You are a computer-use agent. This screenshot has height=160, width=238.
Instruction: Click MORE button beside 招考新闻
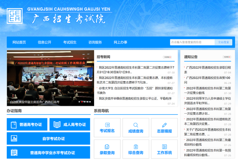coord(167,57)
